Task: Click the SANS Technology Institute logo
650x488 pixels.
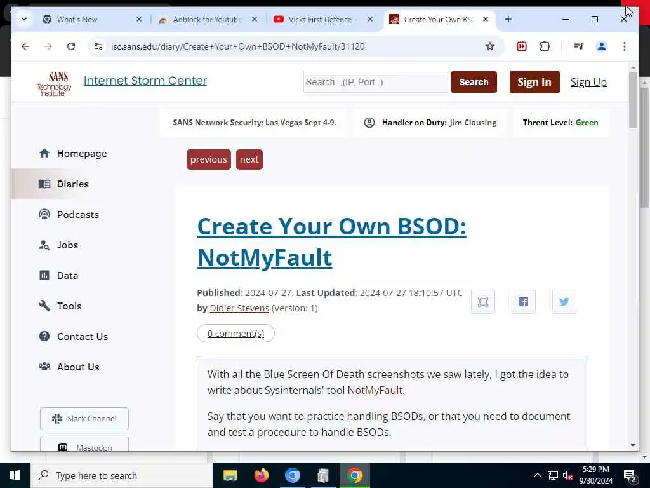Action: pos(54,83)
